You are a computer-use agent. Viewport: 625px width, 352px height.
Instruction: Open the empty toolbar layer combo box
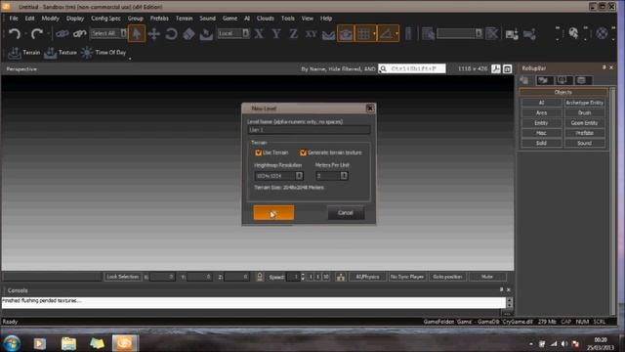[x=460, y=33]
